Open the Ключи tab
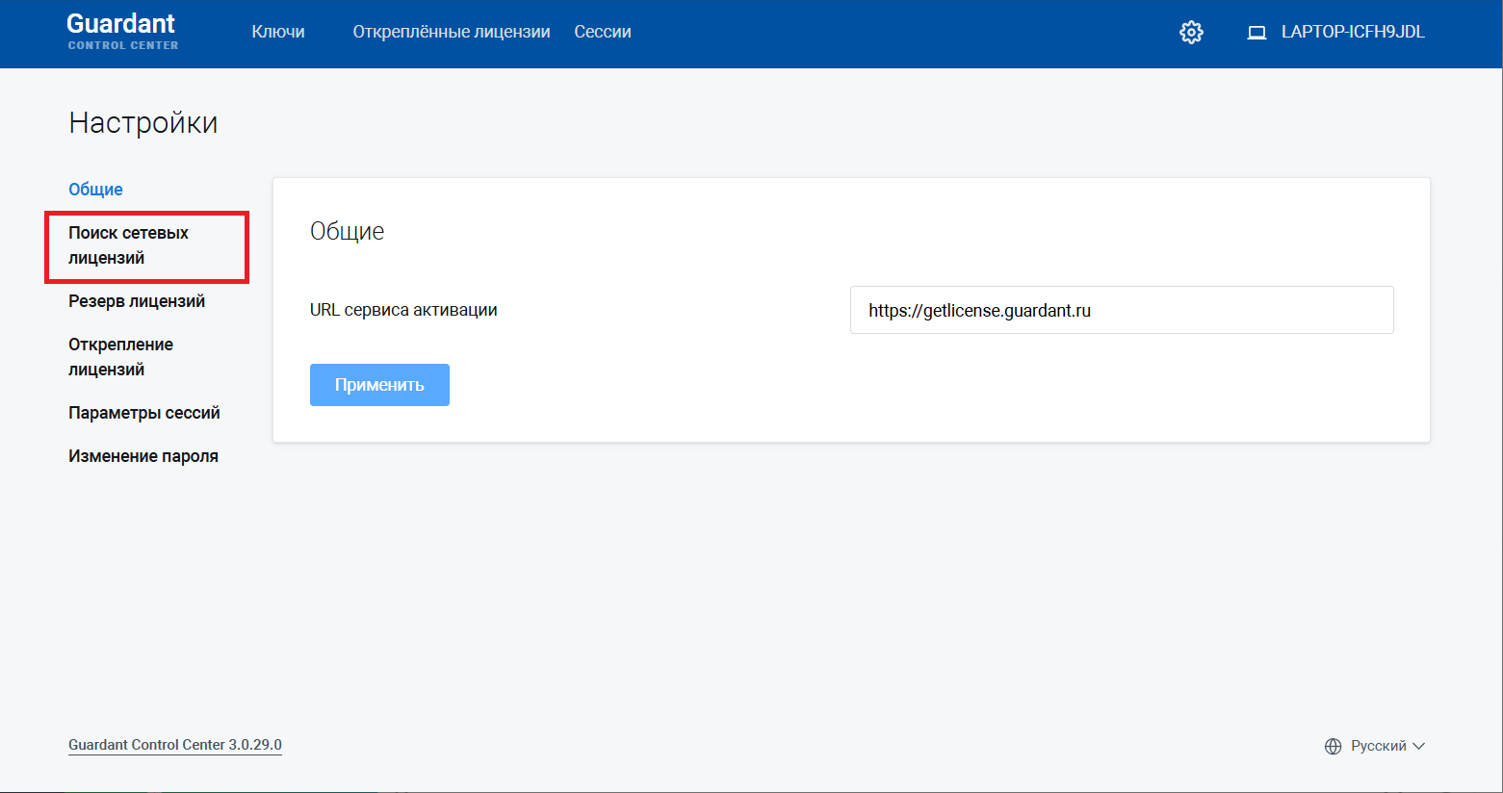Image resolution: width=1503 pixels, height=793 pixels. pos(278,33)
